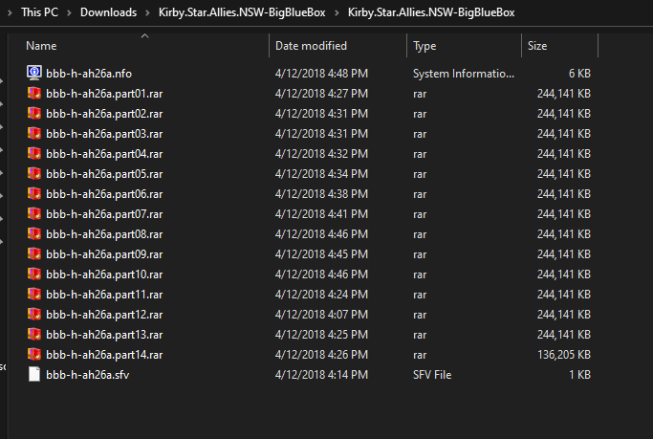Select file name bbb-h-ah26a.part03.rar
Image resolution: width=653 pixels, height=439 pixels.
click(x=104, y=134)
